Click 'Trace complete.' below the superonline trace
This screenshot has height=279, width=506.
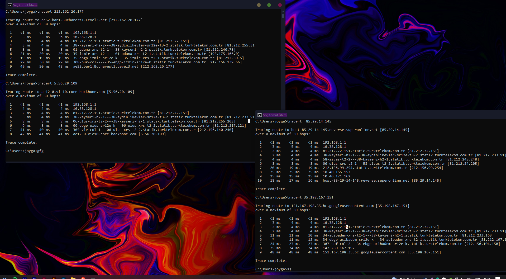(x=271, y=189)
